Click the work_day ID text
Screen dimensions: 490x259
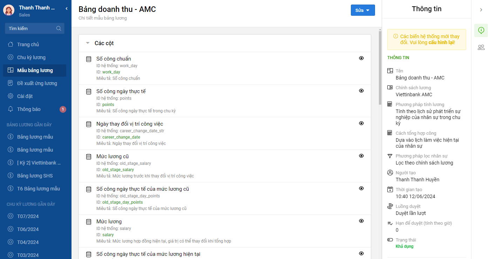click(111, 72)
